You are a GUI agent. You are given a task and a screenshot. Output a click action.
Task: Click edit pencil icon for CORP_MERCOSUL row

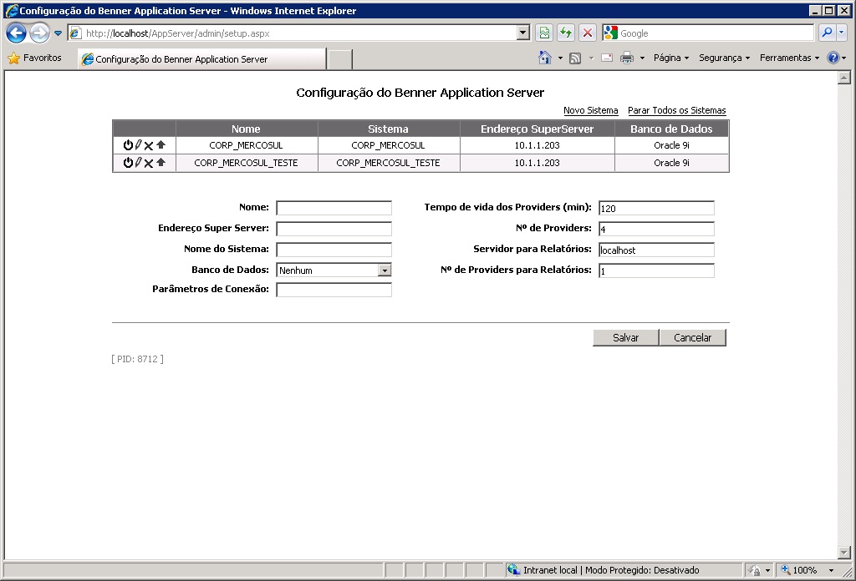pyautogui.click(x=138, y=145)
